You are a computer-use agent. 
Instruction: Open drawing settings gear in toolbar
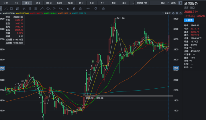tap(96, 9)
